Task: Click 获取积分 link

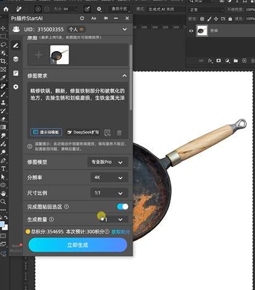Action: (x=120, y=232)
